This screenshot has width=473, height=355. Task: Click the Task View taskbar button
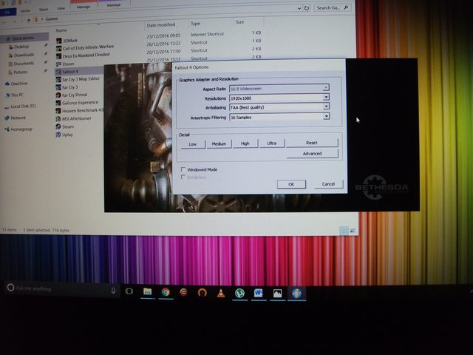[129, 291]
